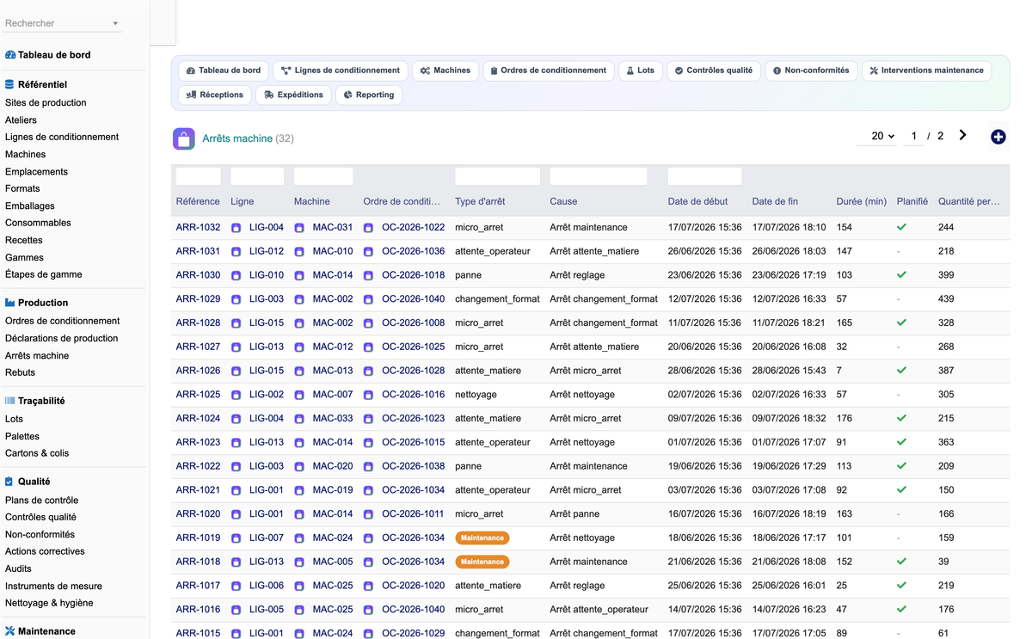Screen dimensions: 1032x639
Task: Click the order icon beside OC-2026-1011
Action: click(x=368, y=514)
